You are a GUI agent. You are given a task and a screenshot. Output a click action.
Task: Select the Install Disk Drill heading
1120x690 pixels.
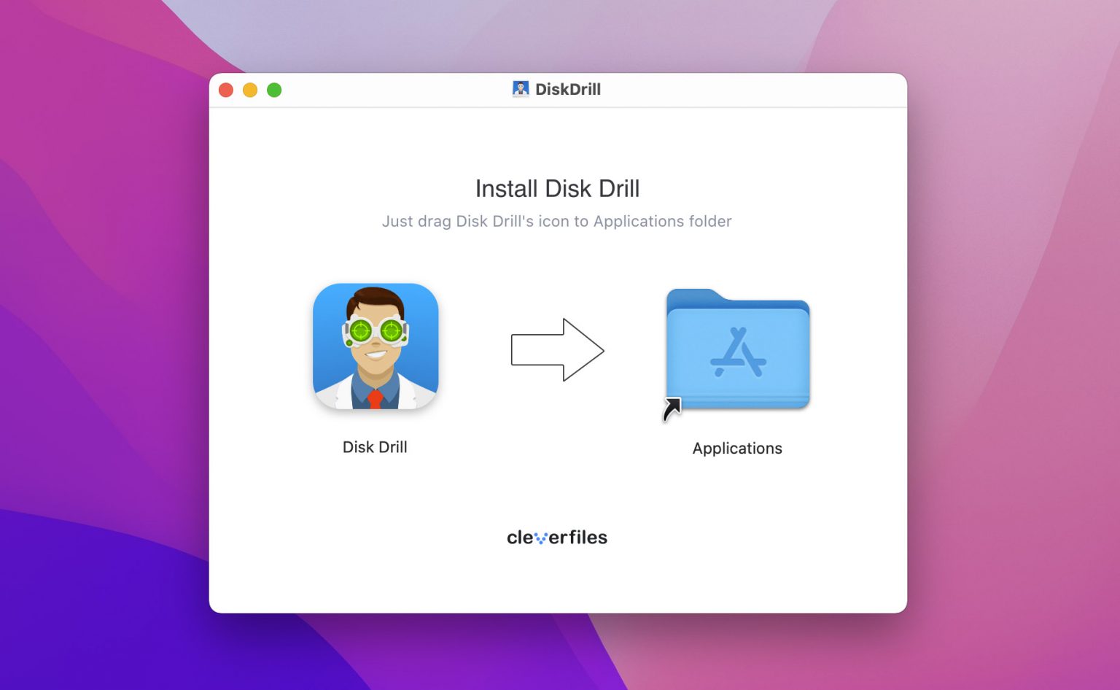[x=558, y=188]
